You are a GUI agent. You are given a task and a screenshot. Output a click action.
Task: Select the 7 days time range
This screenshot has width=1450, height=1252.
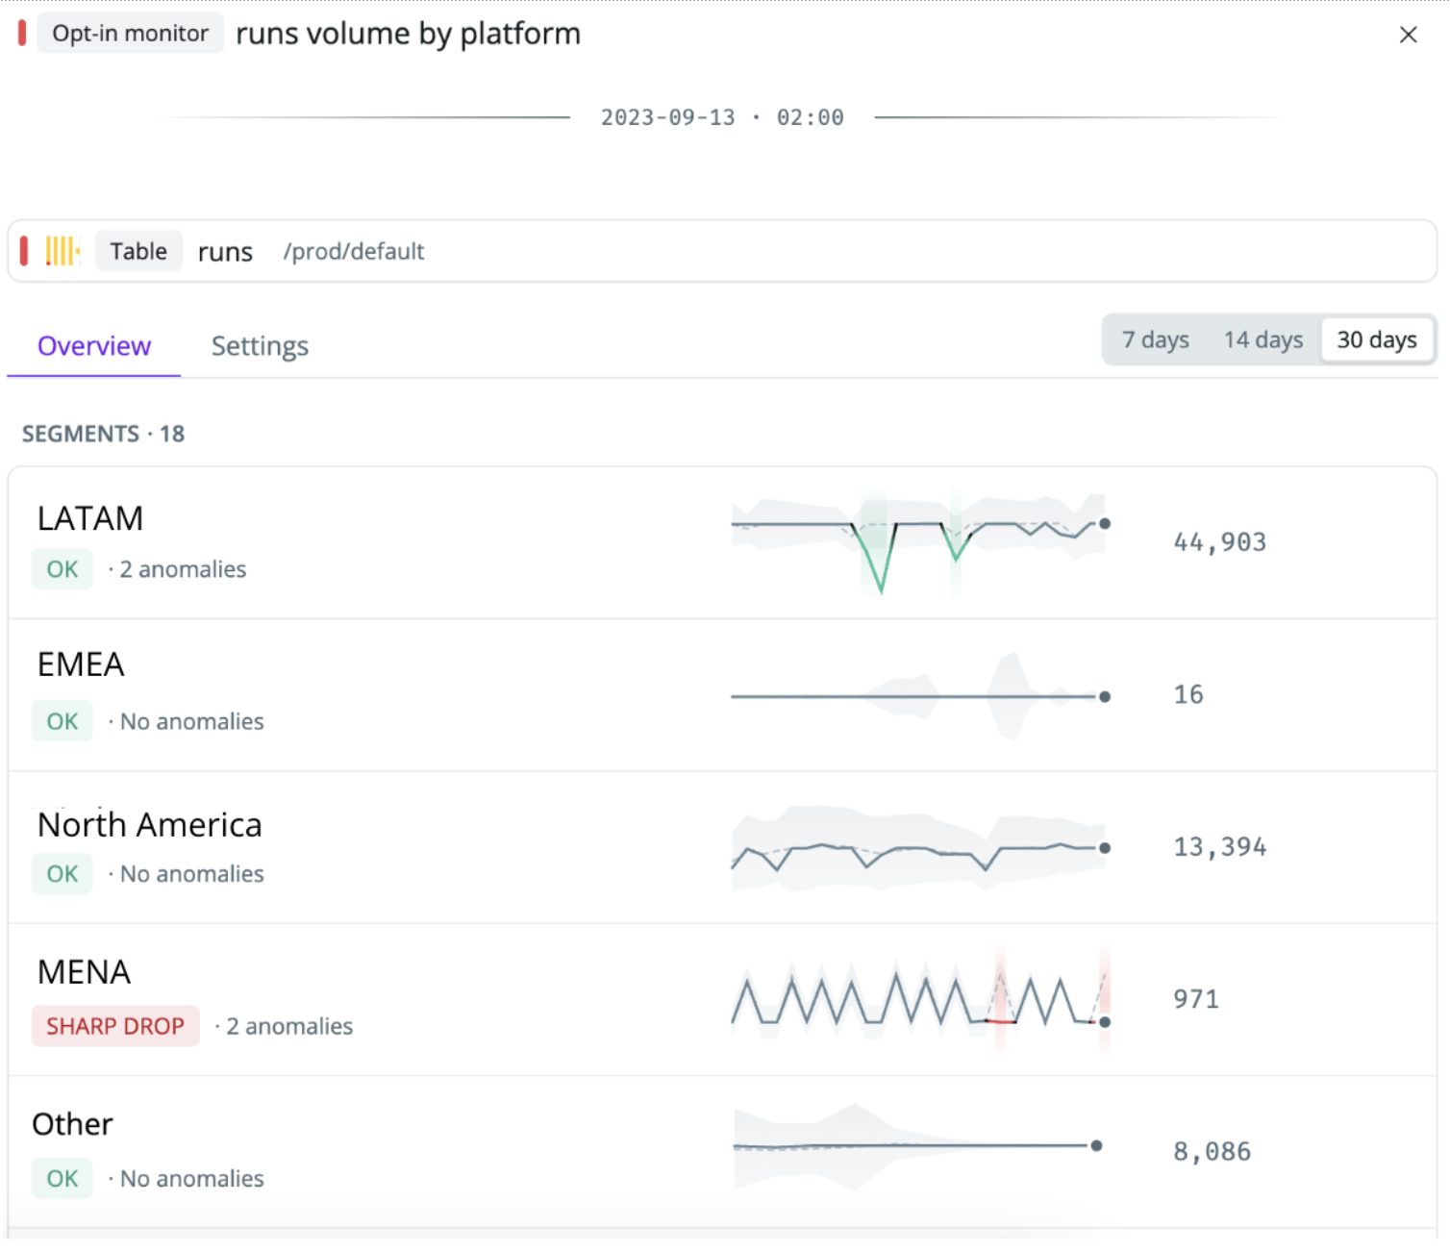tap(1156, 339)
